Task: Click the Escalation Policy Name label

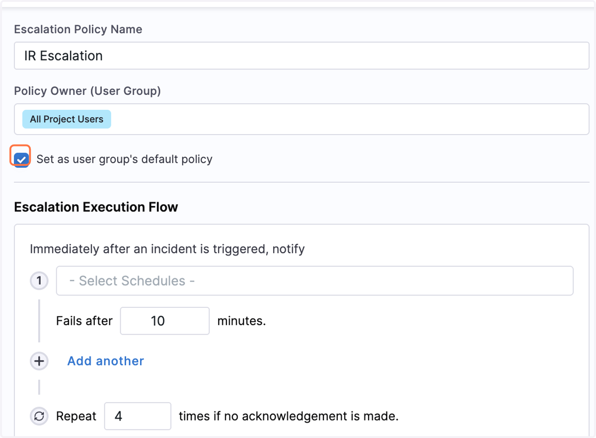Action: (78, 29)
